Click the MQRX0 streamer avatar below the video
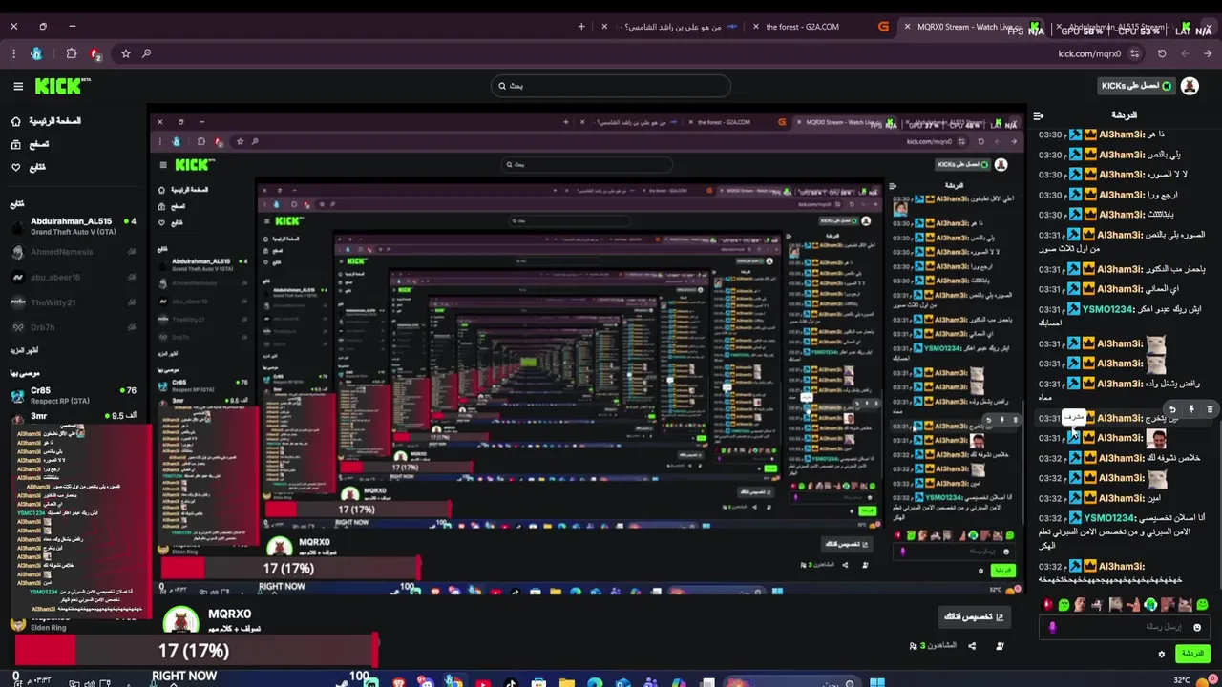1222x687 pixels. coord(180,620)
